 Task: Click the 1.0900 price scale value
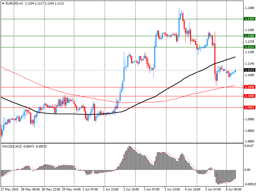[250, 119]
